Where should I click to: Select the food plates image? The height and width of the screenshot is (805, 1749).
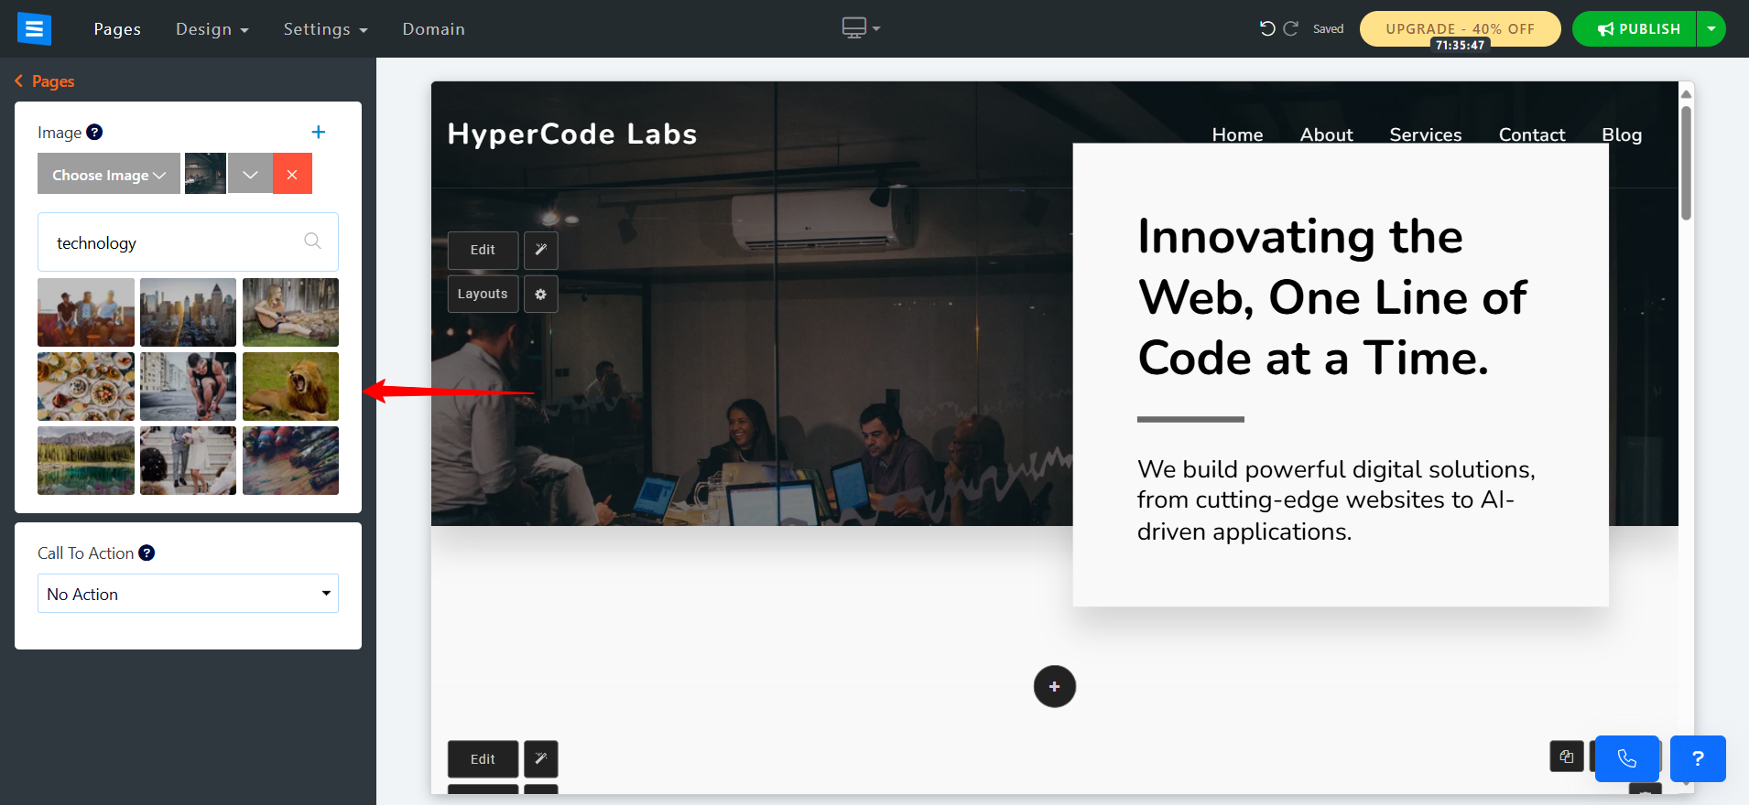[x=86, y=386]
